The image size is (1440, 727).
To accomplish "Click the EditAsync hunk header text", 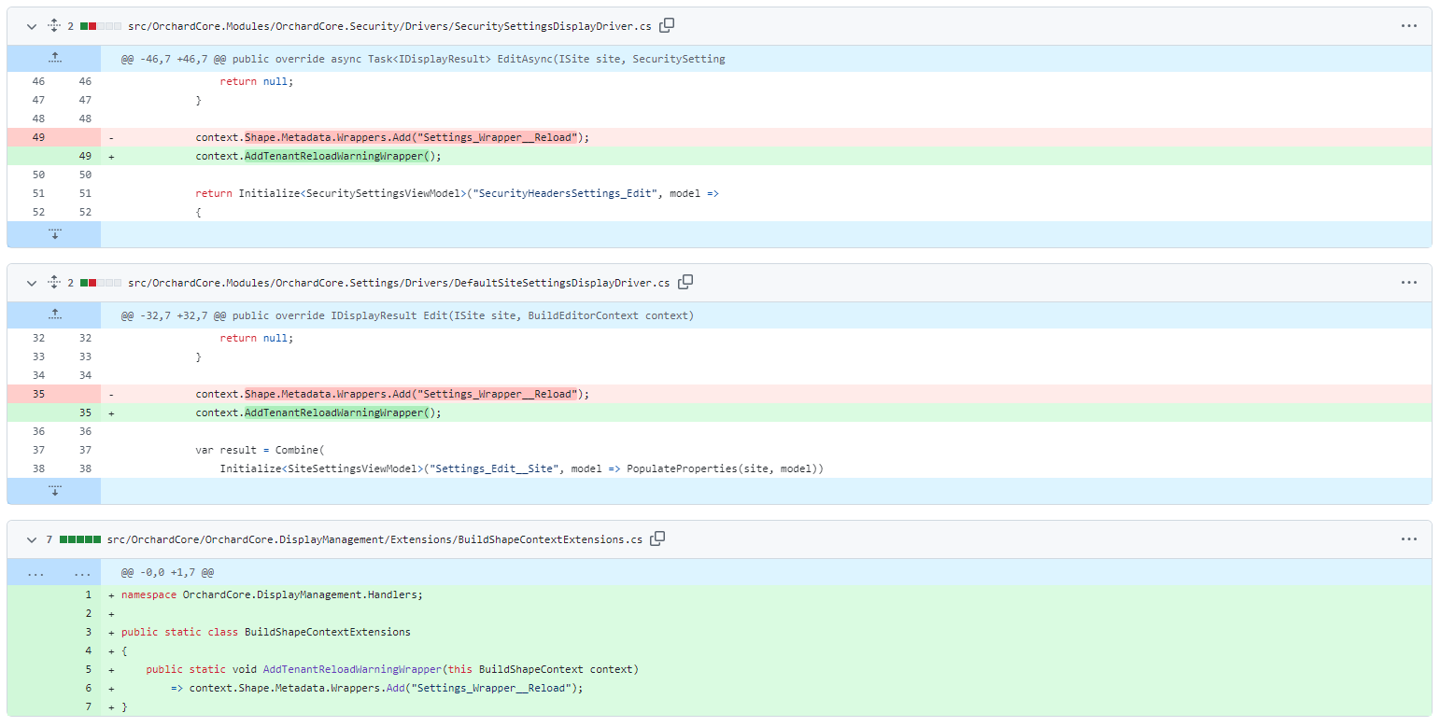I will (423, 59).
